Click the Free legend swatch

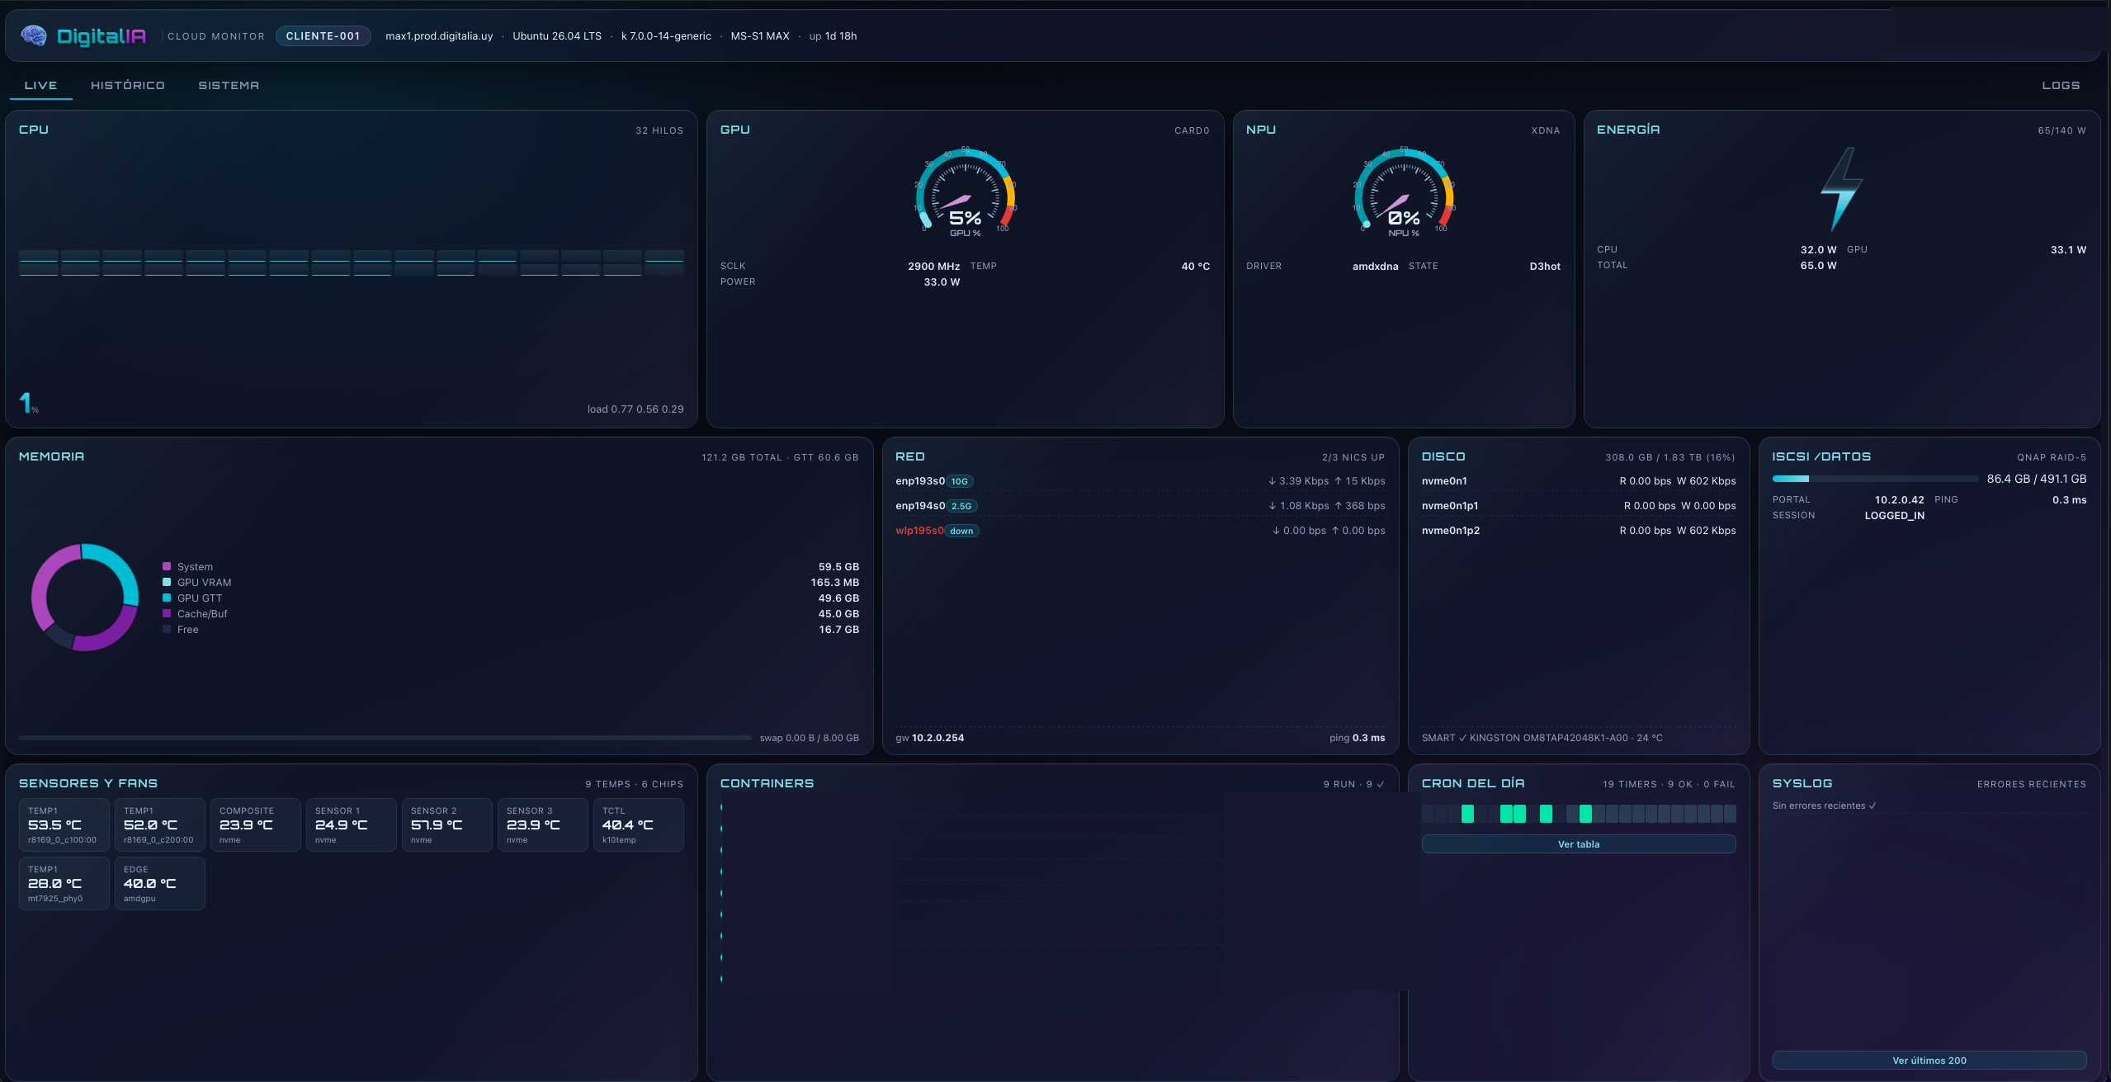167,629
